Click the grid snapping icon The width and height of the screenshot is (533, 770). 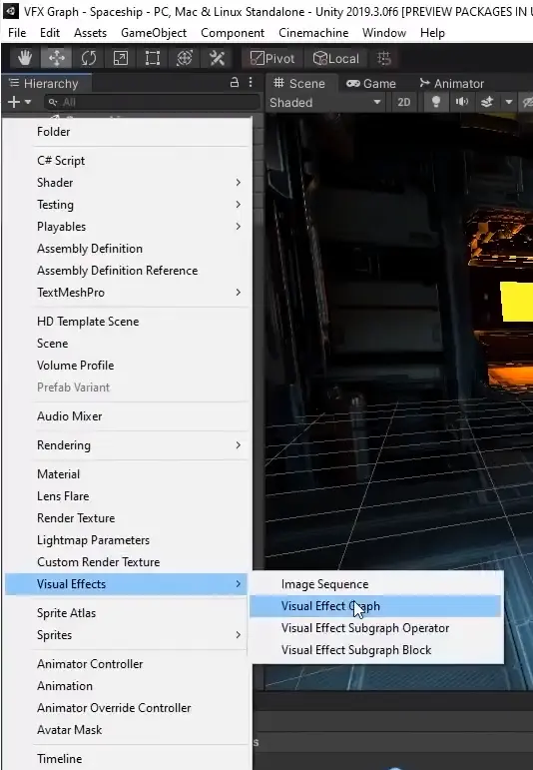point(384,59)
